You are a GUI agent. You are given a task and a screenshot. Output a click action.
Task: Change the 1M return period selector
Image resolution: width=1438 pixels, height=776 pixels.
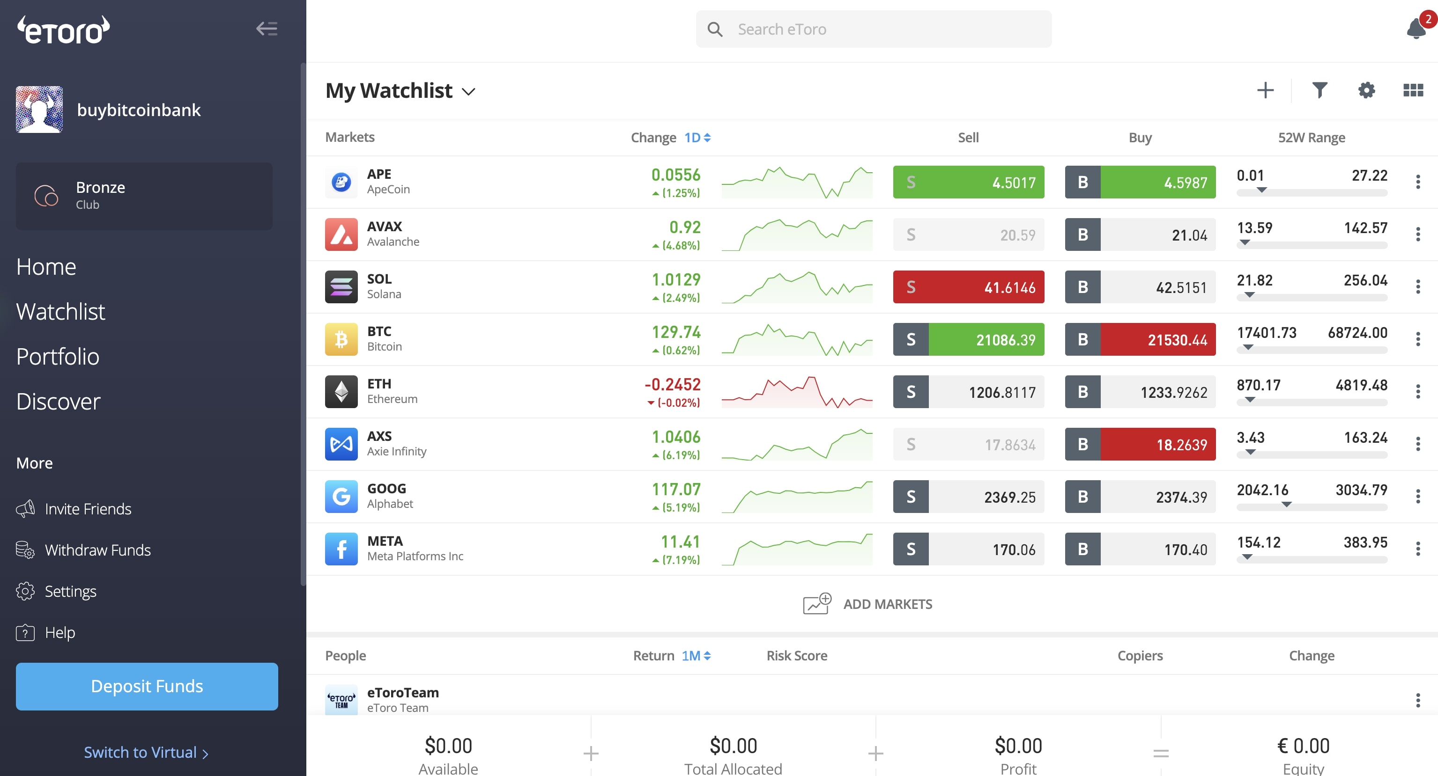point(696,656)
